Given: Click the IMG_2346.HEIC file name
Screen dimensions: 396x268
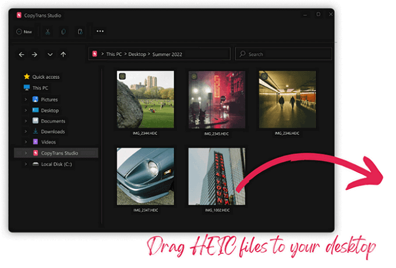Looking at the screenshot, I should click(287, 133).
